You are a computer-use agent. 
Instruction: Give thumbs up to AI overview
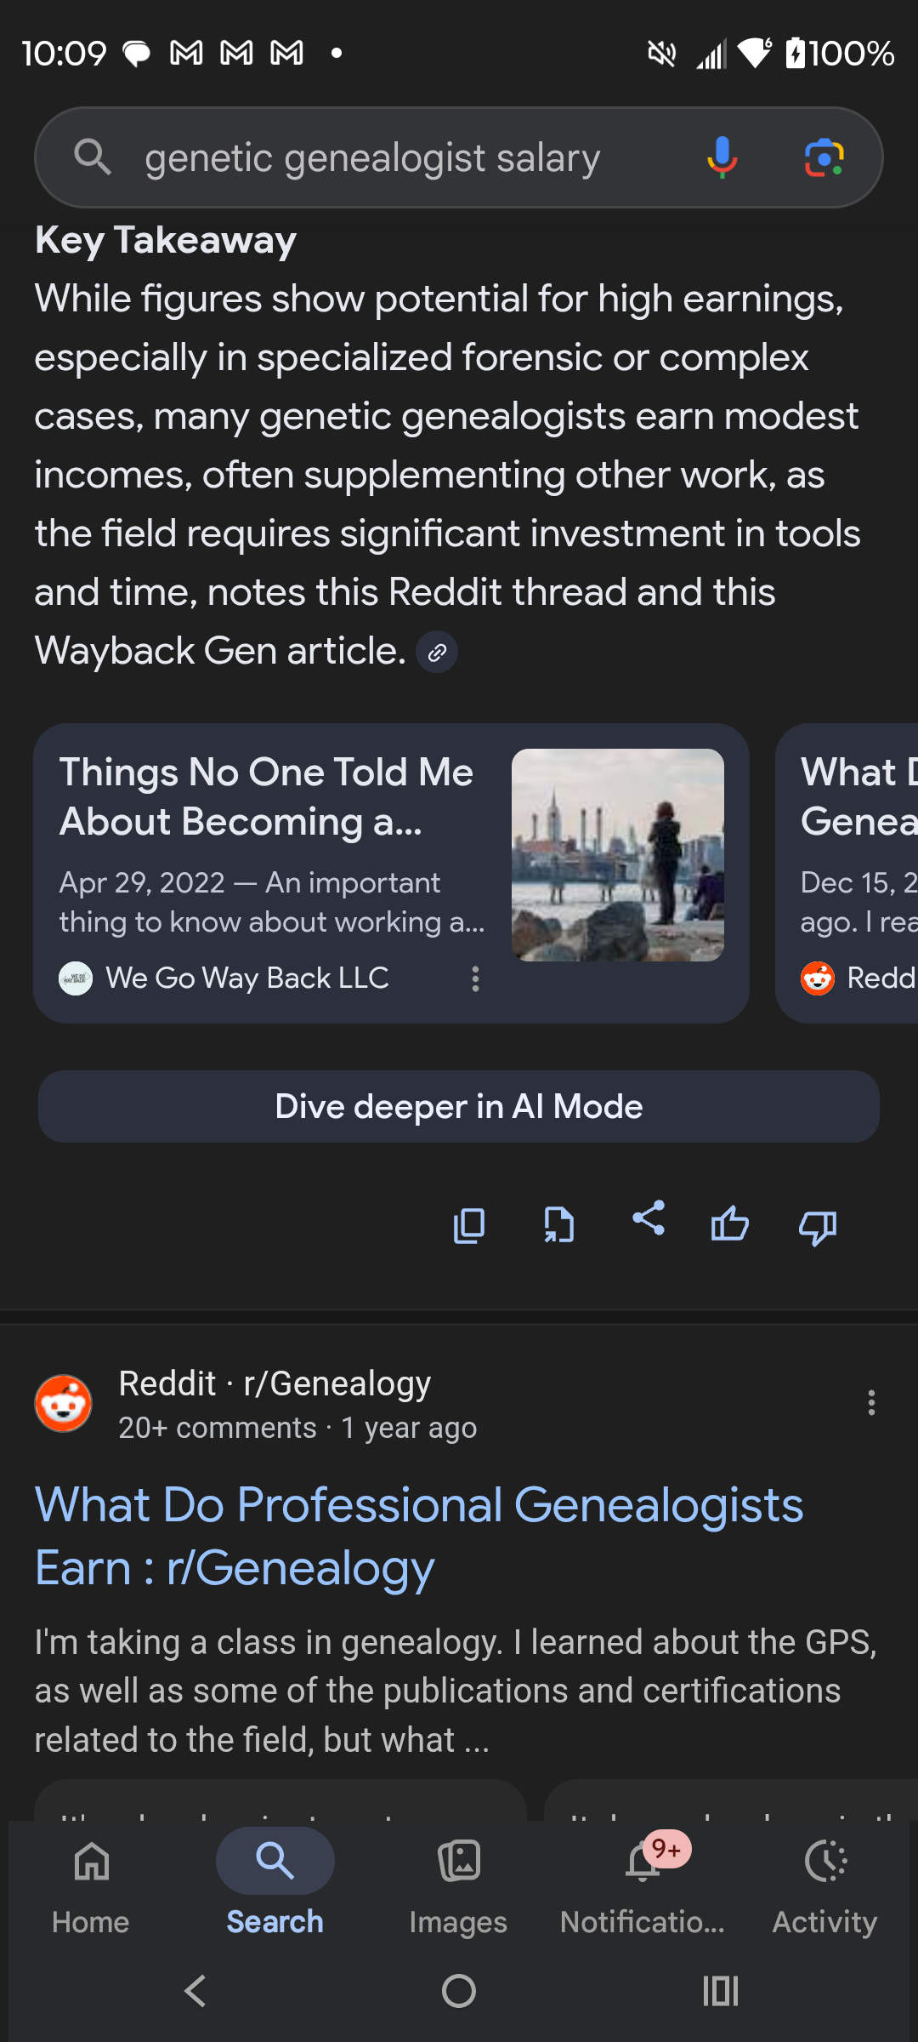729,1226
